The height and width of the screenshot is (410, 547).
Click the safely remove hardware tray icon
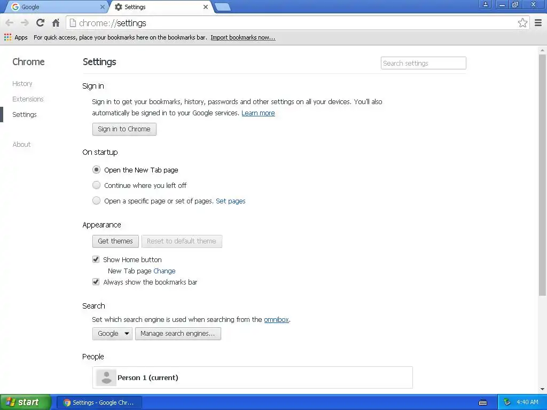tap(507, 403)
